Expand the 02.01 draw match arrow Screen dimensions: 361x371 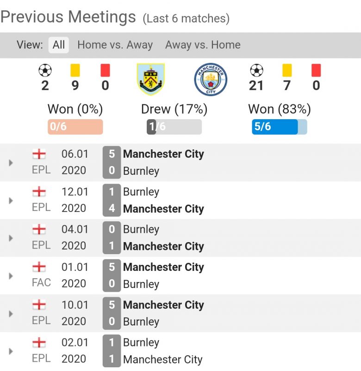11,351
